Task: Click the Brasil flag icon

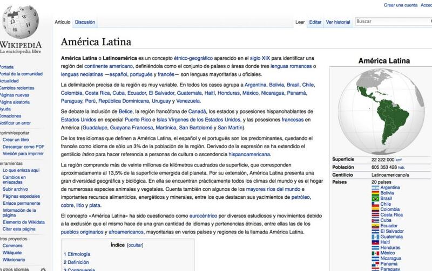Action: click(x=375, y=198)
